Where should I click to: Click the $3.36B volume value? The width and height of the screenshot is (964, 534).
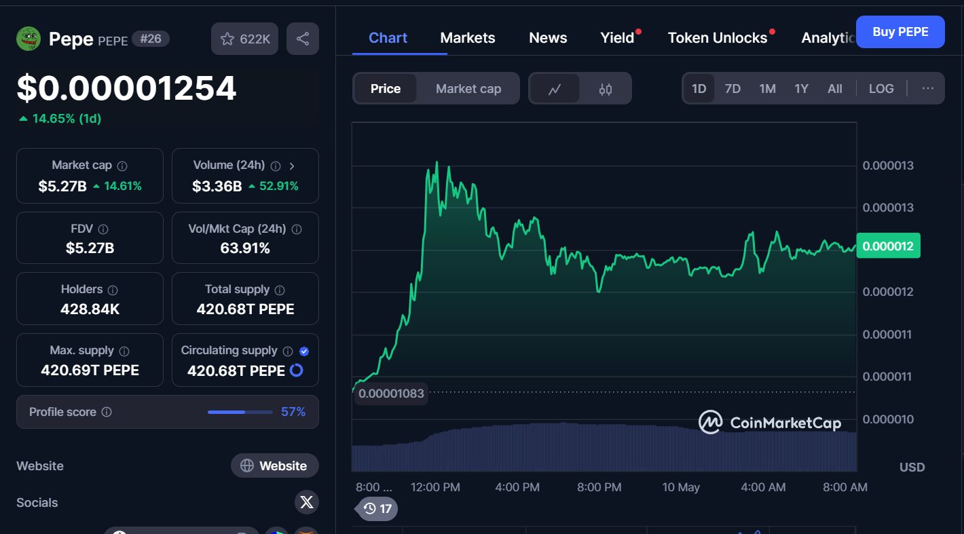217,186
